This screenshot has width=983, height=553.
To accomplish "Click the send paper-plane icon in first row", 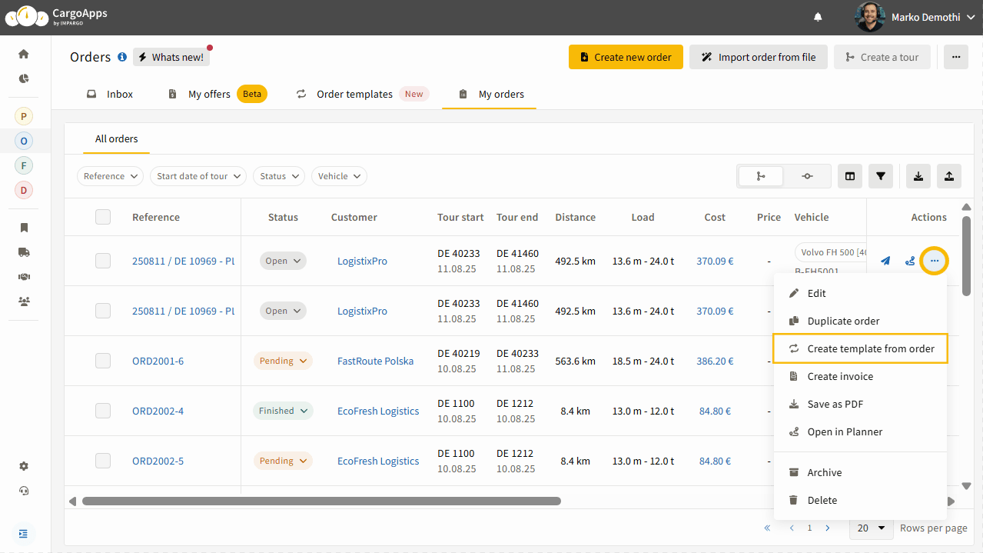I will click(885, 262).
